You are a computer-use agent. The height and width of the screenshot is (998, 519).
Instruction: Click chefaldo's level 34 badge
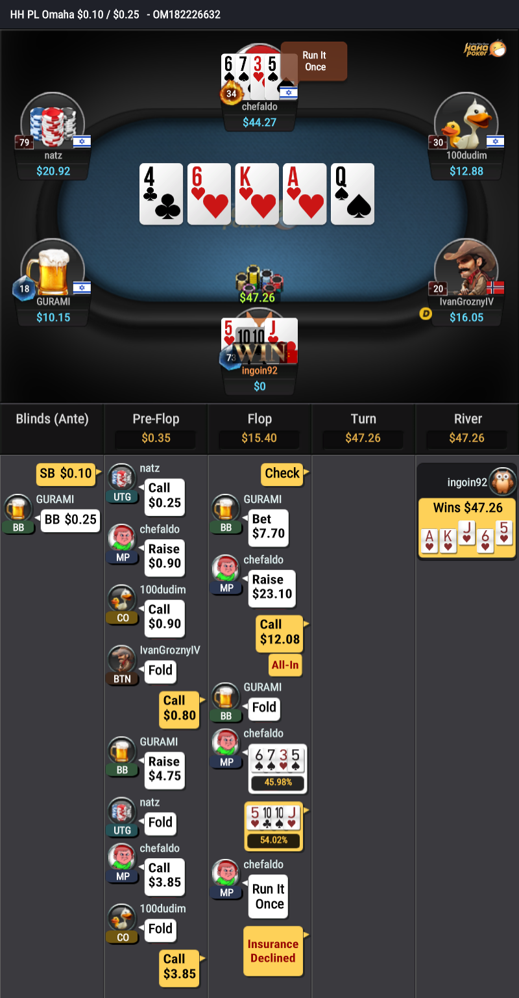point(230,94)
